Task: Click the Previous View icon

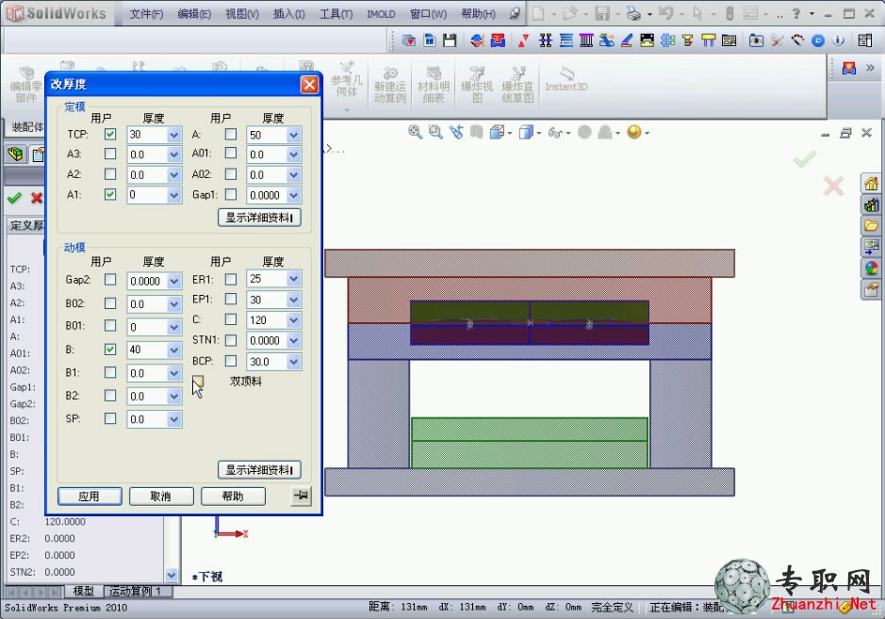Action: (456, 132)
